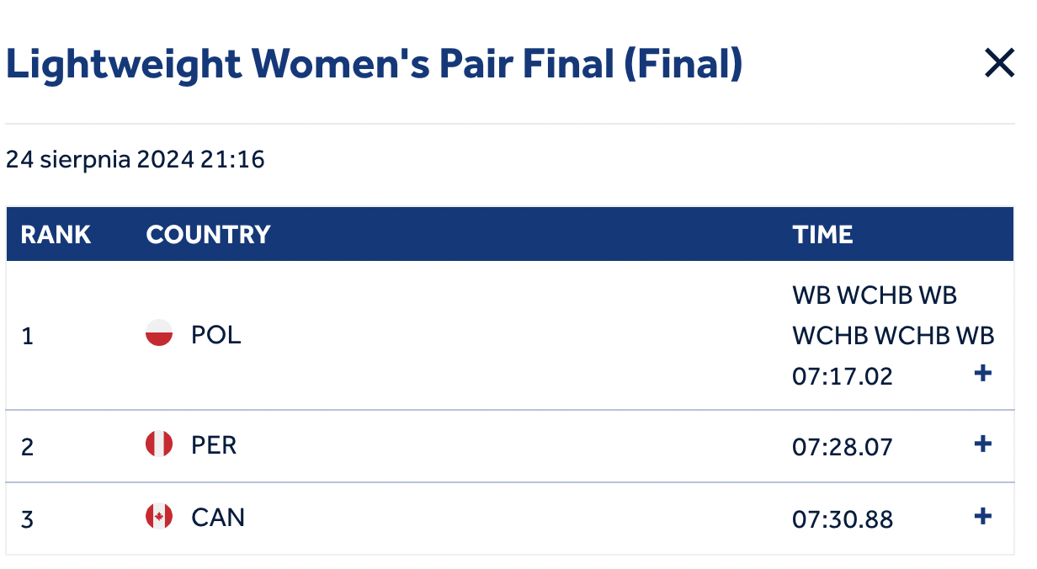The image size is (1037, 569).
Task: Click the Peru flag icon
Action: click(x=159, y=444)
